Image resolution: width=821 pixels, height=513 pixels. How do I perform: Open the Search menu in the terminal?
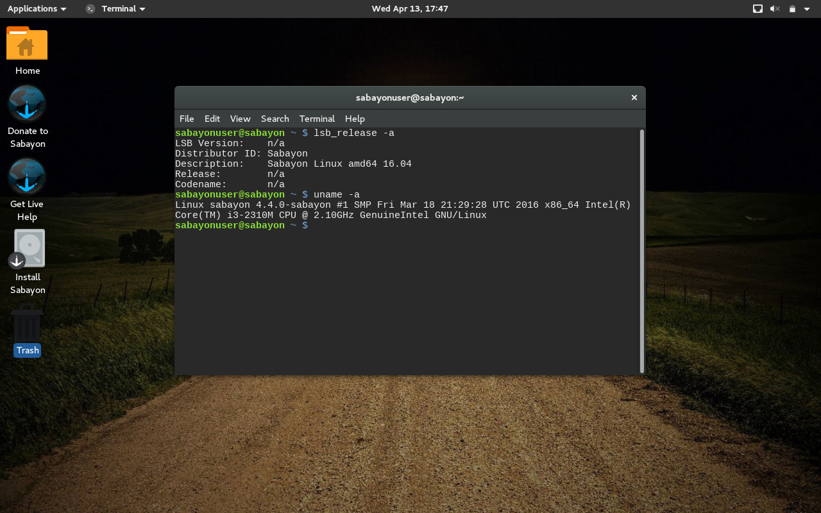[275, 119]
